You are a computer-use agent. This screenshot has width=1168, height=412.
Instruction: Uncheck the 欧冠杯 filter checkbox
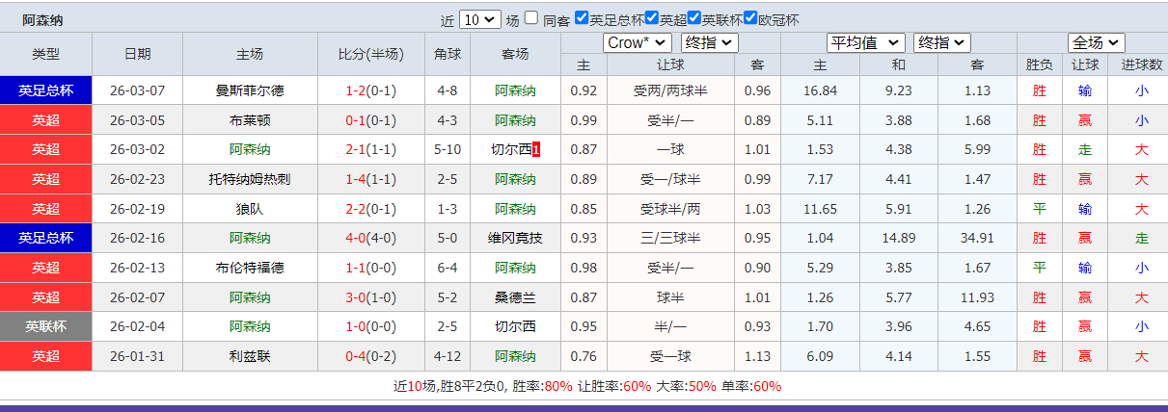click(x=750, y=18)
